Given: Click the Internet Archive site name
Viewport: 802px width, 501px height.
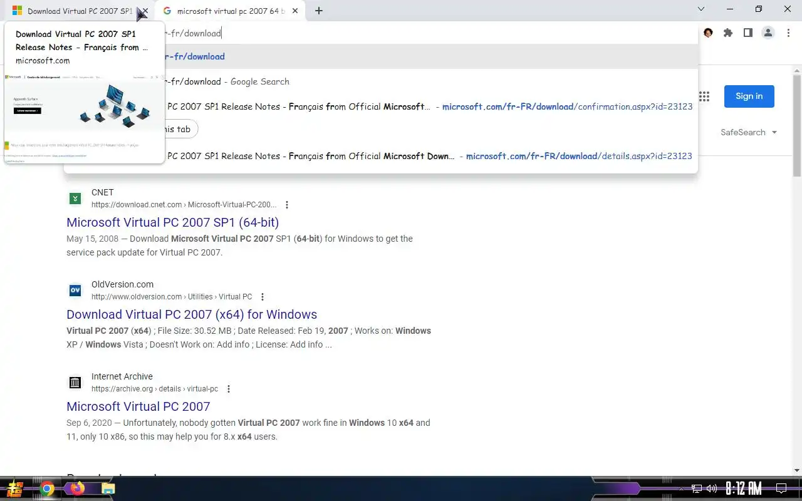Looking at the screenshot, I should 122,376.
